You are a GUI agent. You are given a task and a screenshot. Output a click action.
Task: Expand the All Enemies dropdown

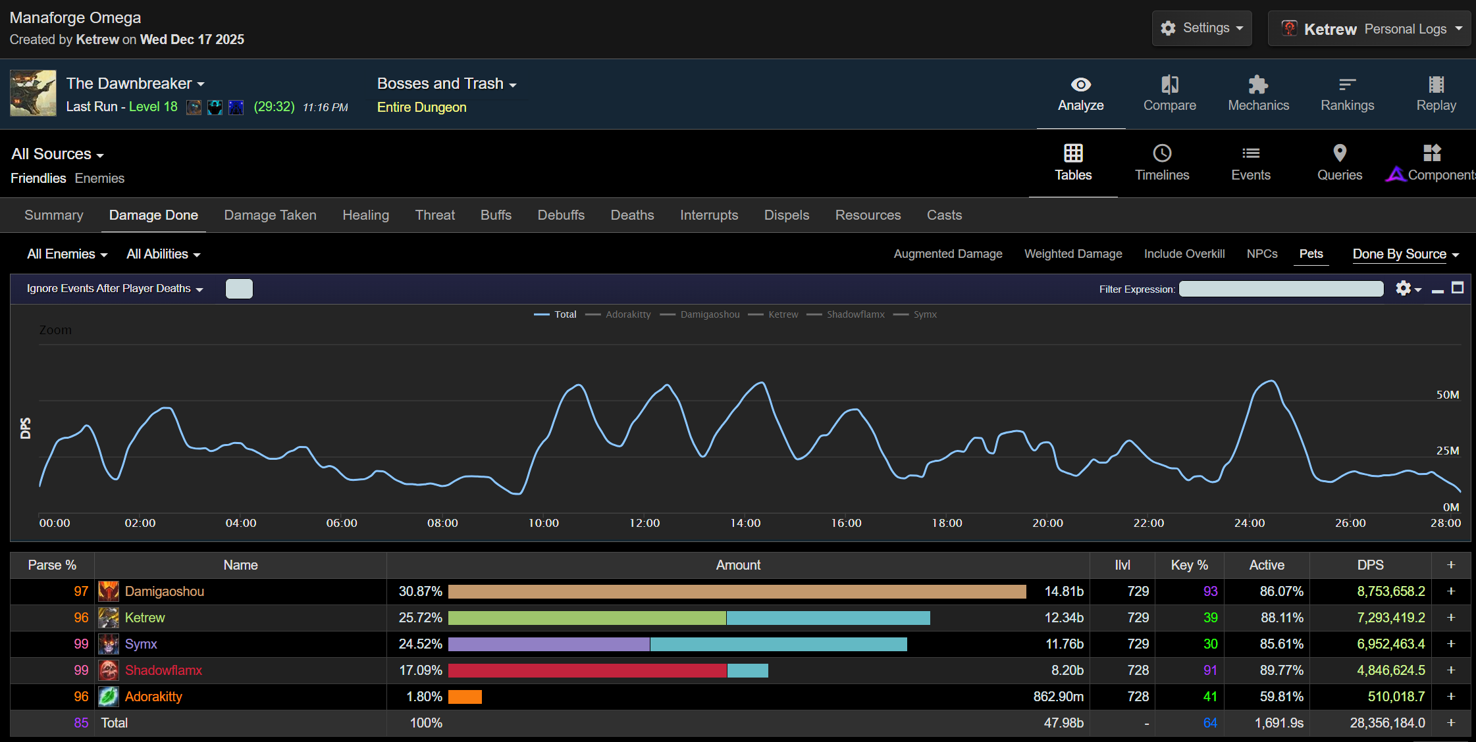click(x=67, y=254)
